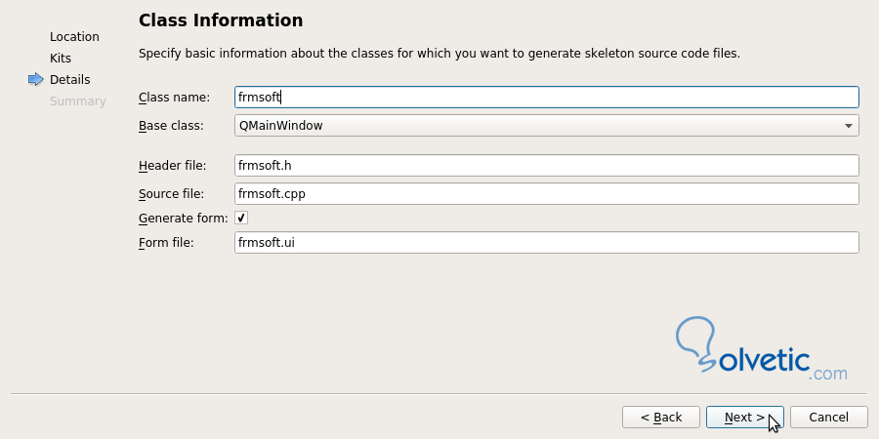The width and height of the screenshot is (879, 439).
Task: Select the Kits wizard step
Action: (61, 59)
